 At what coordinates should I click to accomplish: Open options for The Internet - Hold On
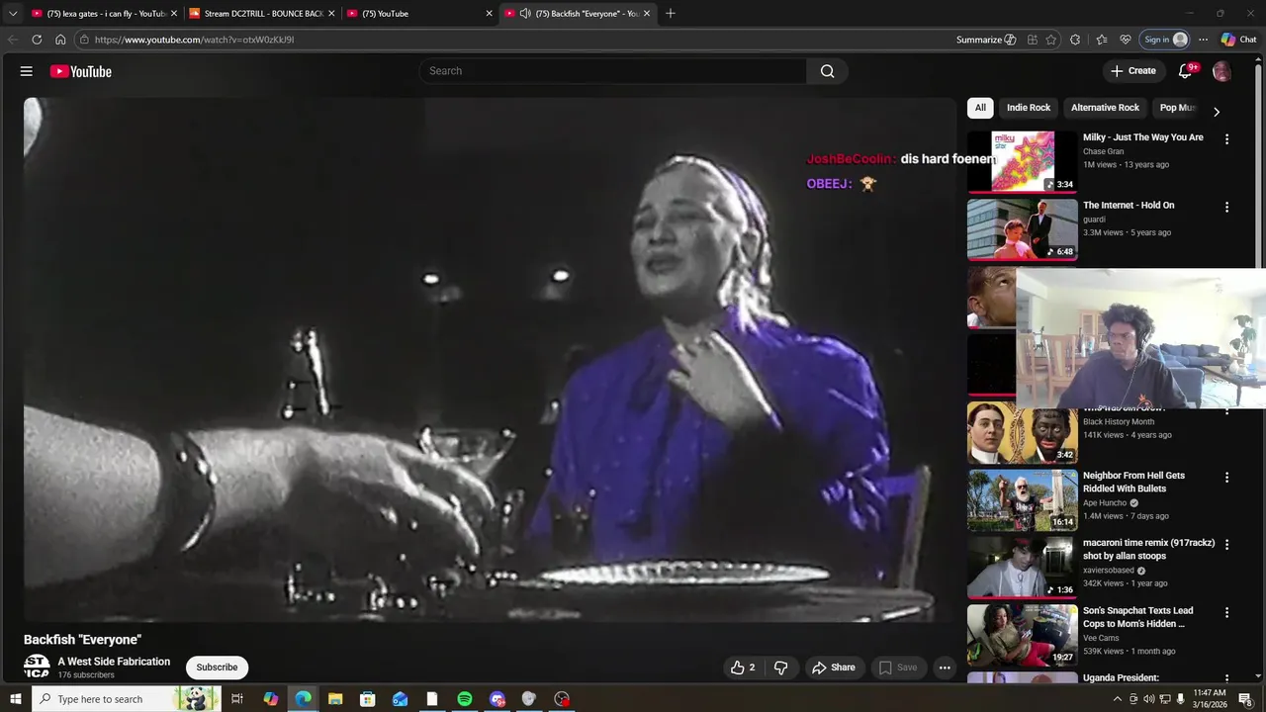coord(1226,208)
